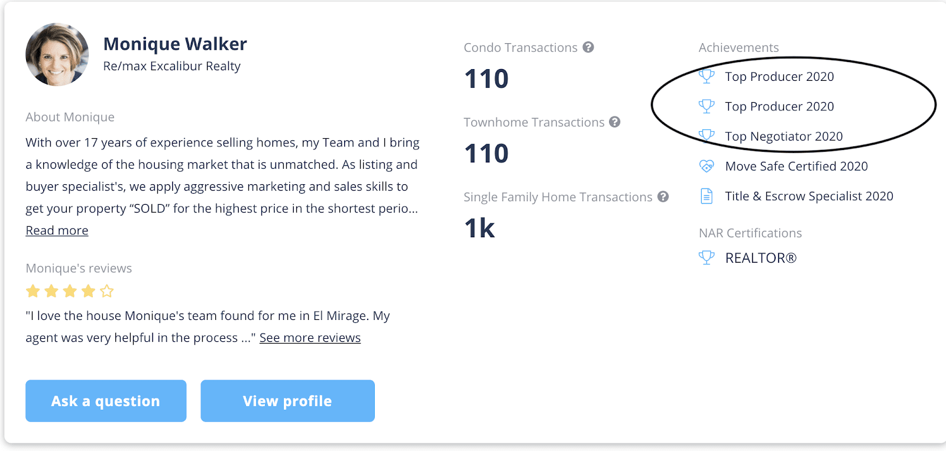Click the Move Safe Certified heart icon
Image resolution: width=946 pixels, height=451 pixels.
point(707,166)
